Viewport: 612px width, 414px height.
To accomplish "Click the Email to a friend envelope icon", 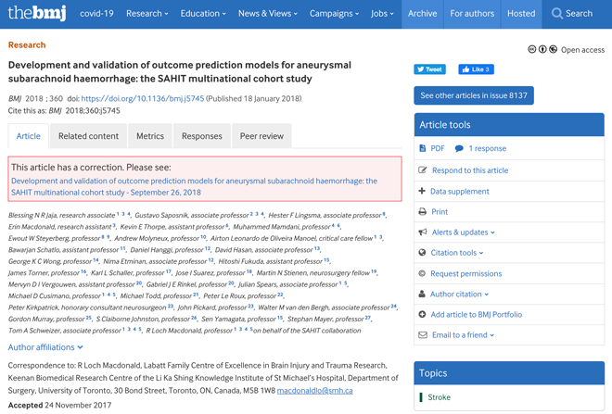I will (423, 335).
